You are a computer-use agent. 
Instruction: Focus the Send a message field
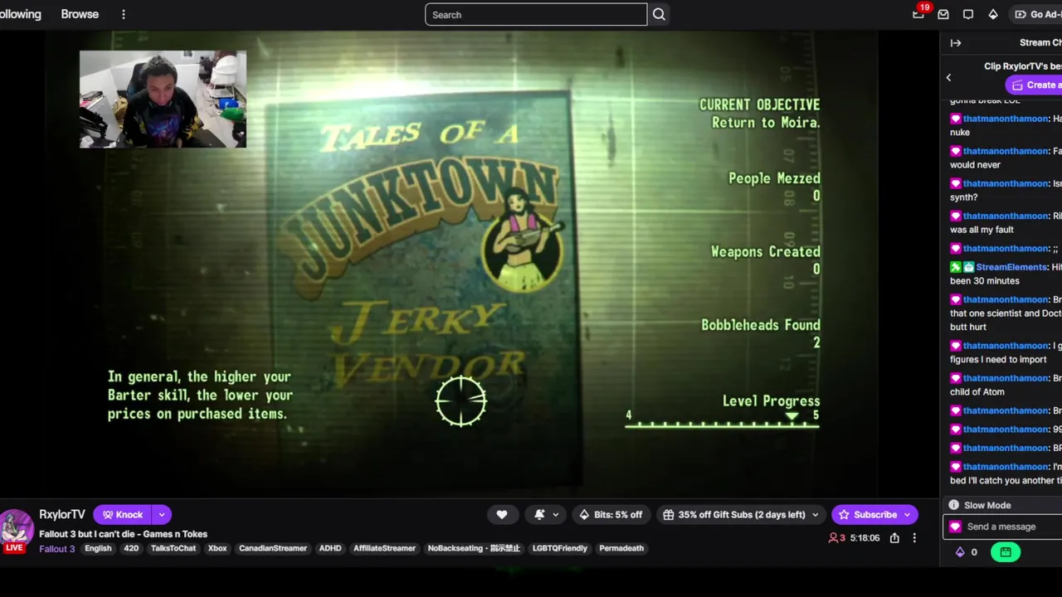click(1002, 527)
